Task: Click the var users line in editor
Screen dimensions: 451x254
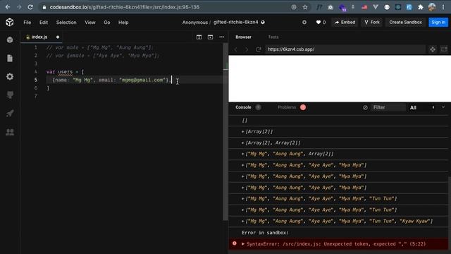Action: 66,72
